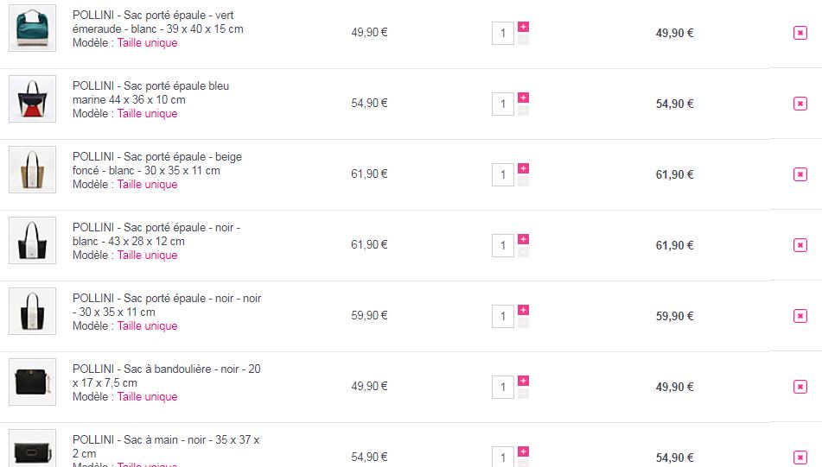
Task: Delete the bleu marine shoulder bag row
Action: (800, 104)
